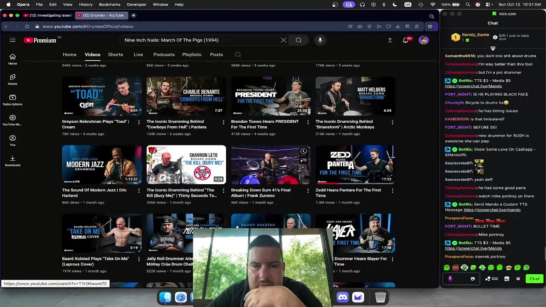The height and width of the screenshot is (307, 546).
Task: Click the purple microphone in Kick chat
Action: [450, 279]
